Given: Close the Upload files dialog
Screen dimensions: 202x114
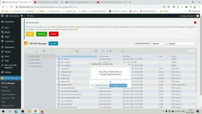Looking at the screenshot, I should click(129, 64).
